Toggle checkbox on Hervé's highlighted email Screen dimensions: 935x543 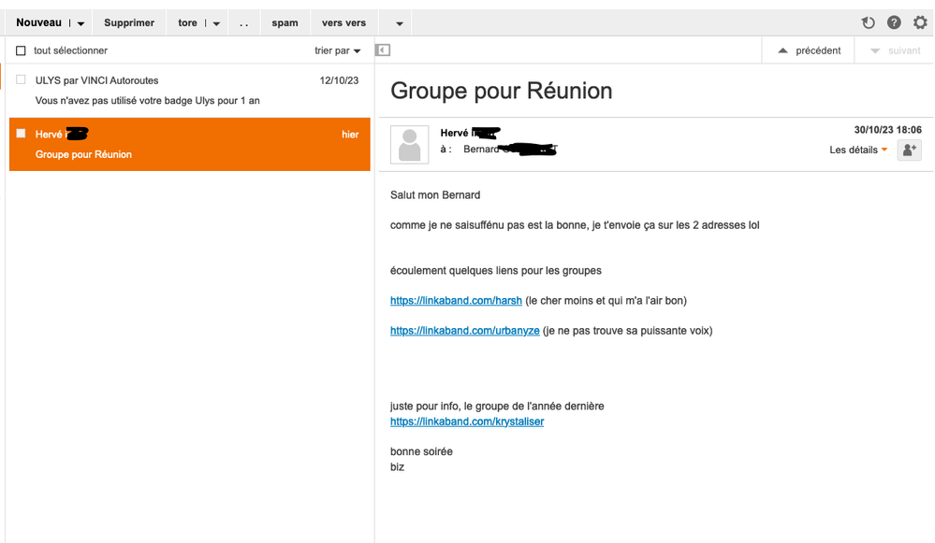(x=21, y=134)
